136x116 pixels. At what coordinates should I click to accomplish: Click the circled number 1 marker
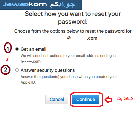8,47
